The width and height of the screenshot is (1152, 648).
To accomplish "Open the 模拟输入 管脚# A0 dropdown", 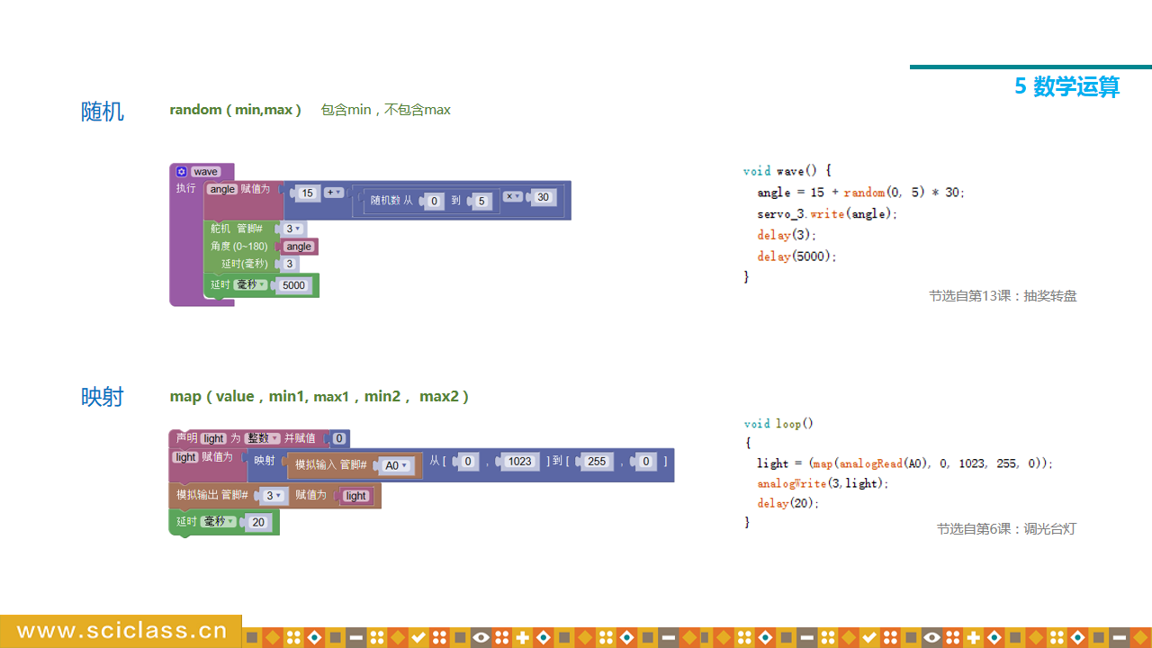I will (395, 465).
